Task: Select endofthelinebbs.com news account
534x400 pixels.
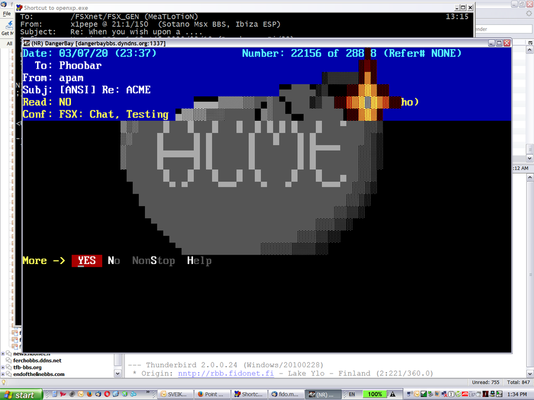Action: pyautogui.click(x=39, y=374)
